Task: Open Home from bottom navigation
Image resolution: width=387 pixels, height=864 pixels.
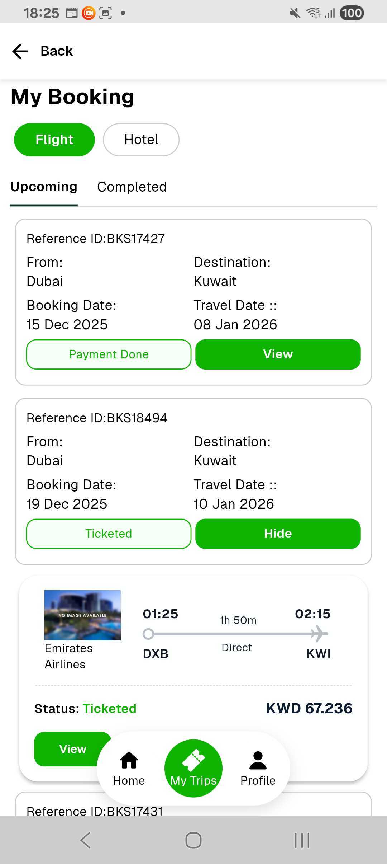Action: point(129,769)
